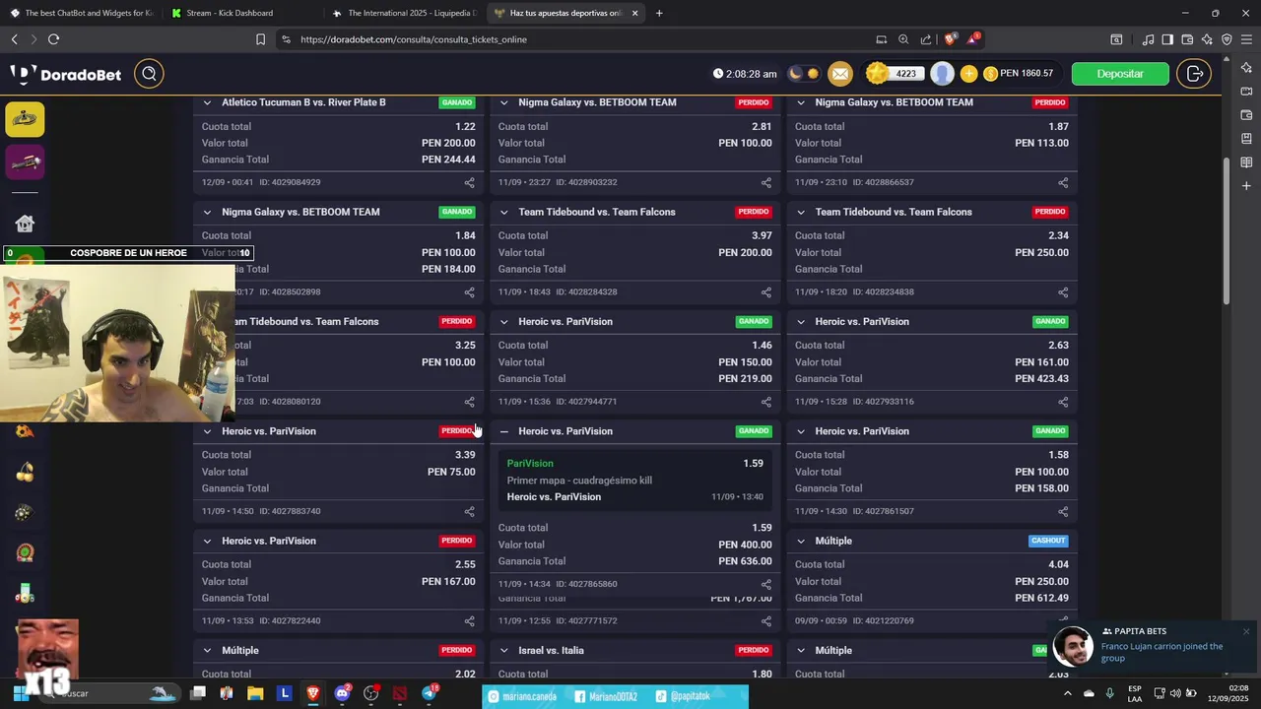This screenshot has height=709, width=1261.
Task: Expand Team Tidebound ticket with cuota 2.34
Action: click(x=801, y=212)
